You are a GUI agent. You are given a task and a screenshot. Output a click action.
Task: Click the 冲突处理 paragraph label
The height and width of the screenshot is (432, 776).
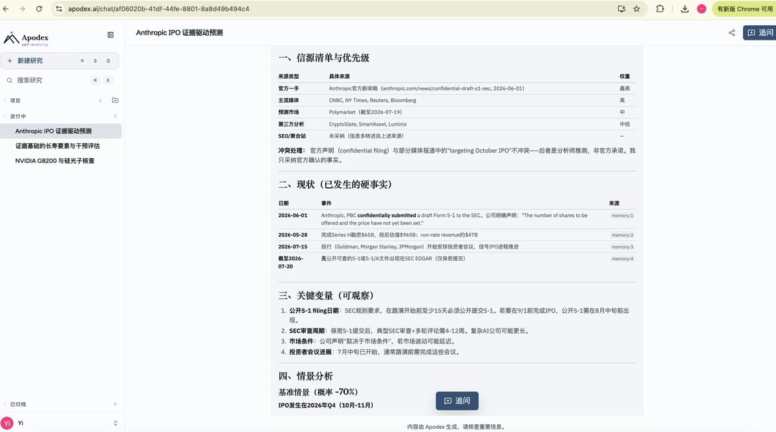(x=292, y=150)
